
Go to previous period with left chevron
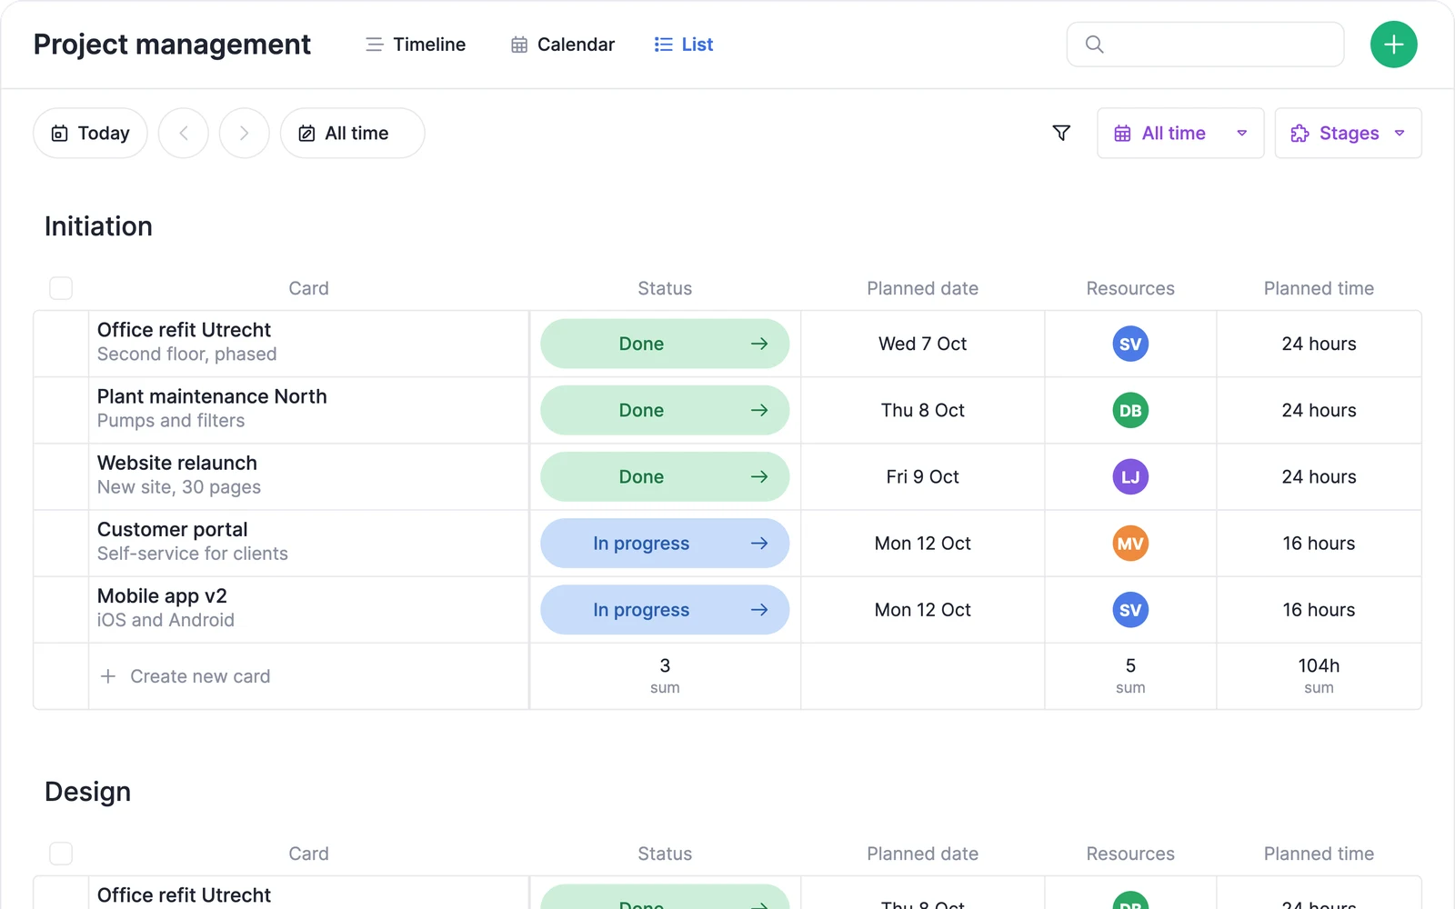[x=184, y=134]
